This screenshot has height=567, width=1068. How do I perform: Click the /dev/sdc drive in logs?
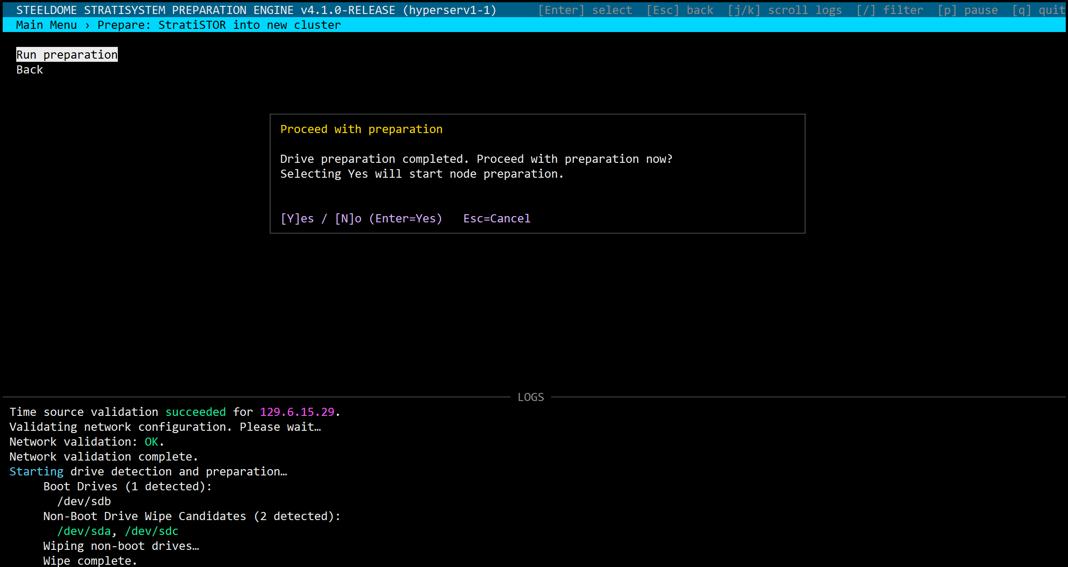coord(152,531)
